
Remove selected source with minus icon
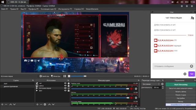pyautogui.click(x=41, y=105)
